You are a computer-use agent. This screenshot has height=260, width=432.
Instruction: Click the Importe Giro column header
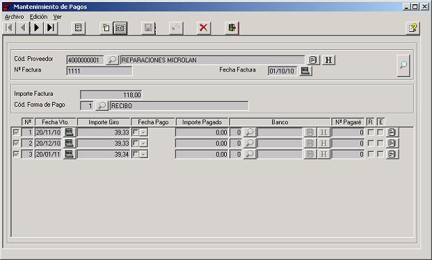(x=104, y=122)
